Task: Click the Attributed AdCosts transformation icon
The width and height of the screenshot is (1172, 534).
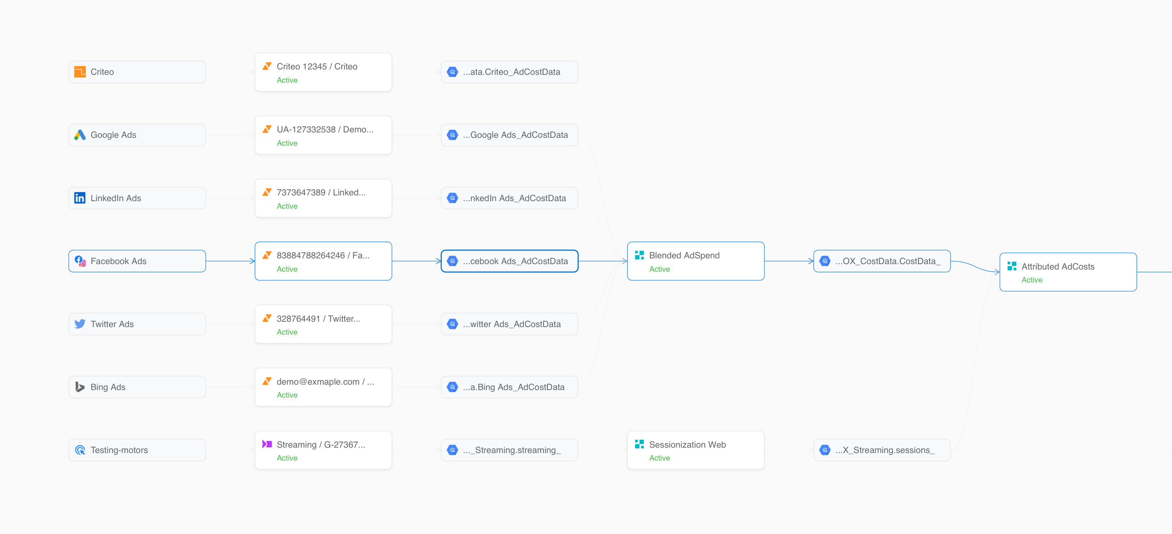Action: [1012, 266]
